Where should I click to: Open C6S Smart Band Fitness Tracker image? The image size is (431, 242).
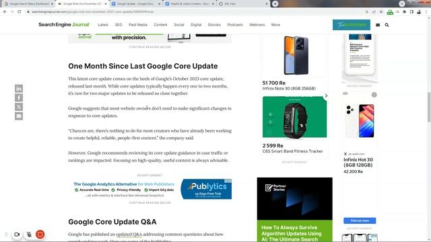[x=295, y=117]
